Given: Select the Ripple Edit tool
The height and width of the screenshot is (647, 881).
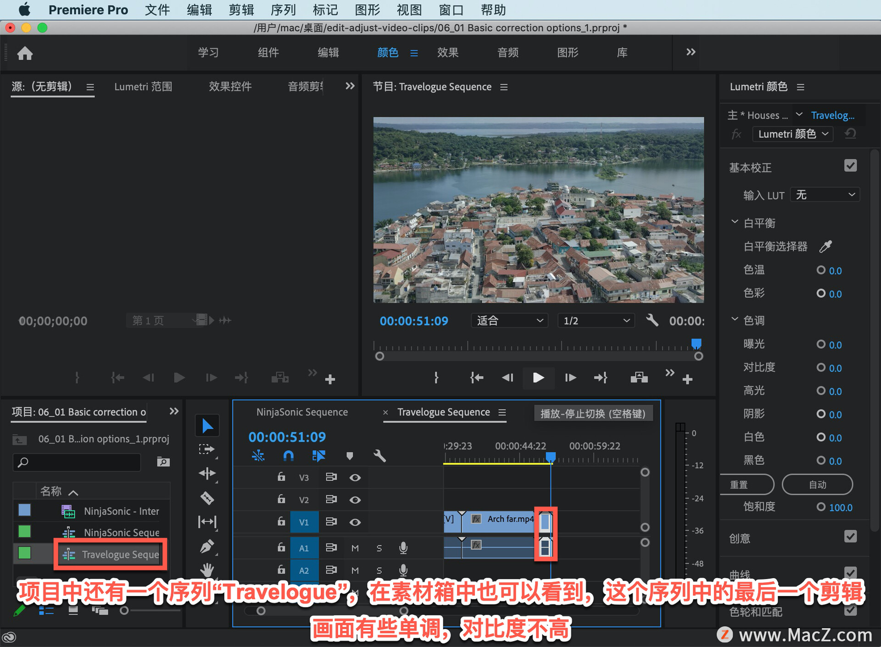Looking at the screenshot, I should [x=207, y=474].
